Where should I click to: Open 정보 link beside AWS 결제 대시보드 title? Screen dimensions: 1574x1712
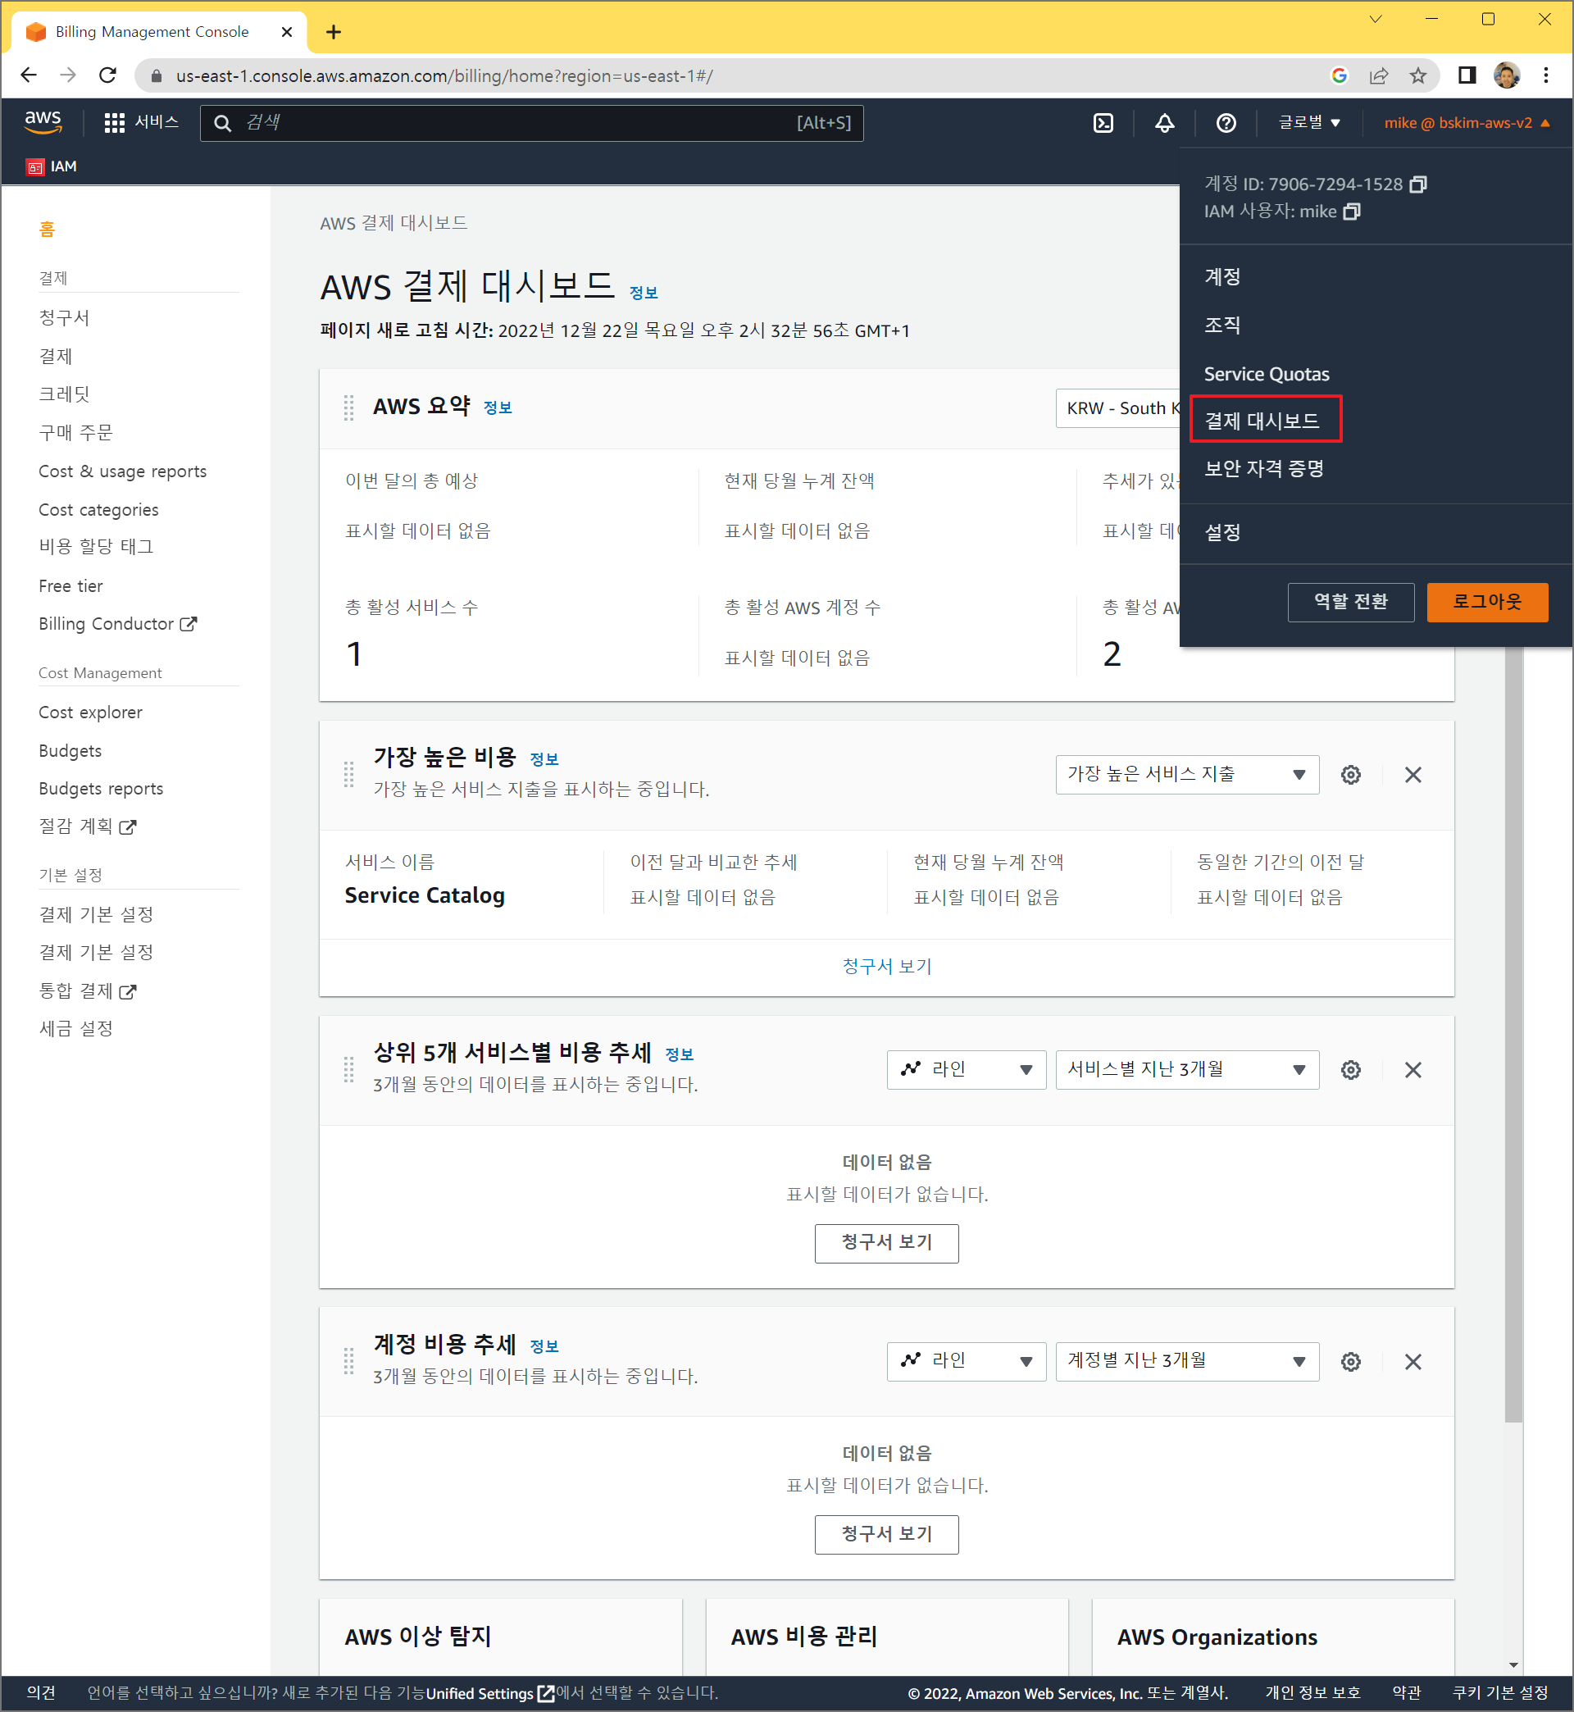(643, 292)
